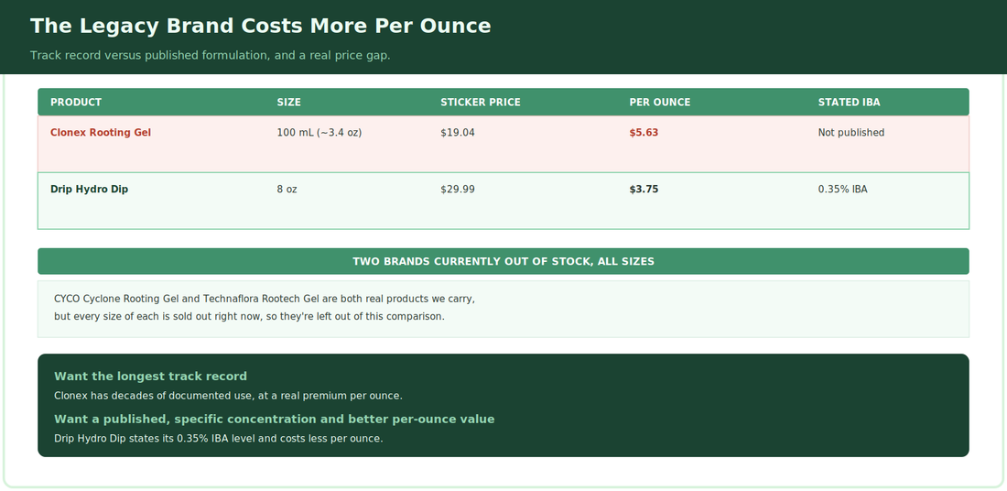Click the $29.99 sticker price

(x=458, y=189)
